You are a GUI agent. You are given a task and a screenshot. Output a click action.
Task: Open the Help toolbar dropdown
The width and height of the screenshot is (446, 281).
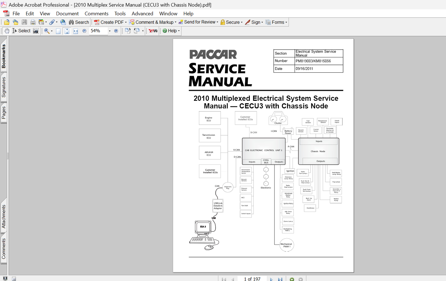click(x=171, y=31)
